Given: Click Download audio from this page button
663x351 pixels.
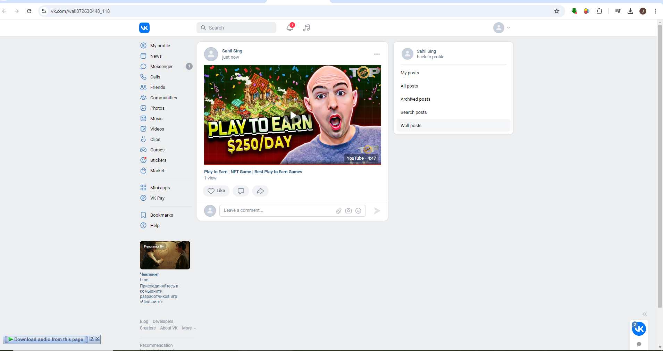Looking at the screenshot, I should [46, 340].
